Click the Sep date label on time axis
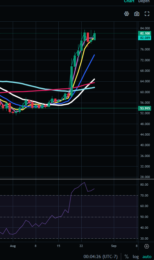154x260 pixels. (114, 246)
